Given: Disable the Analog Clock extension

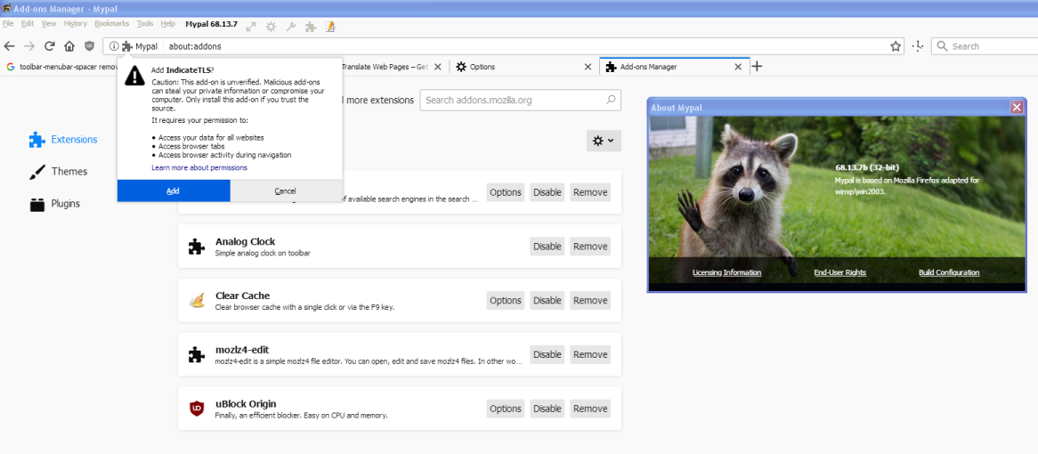Looking at the screenshot, I should [x=547, y=247].
